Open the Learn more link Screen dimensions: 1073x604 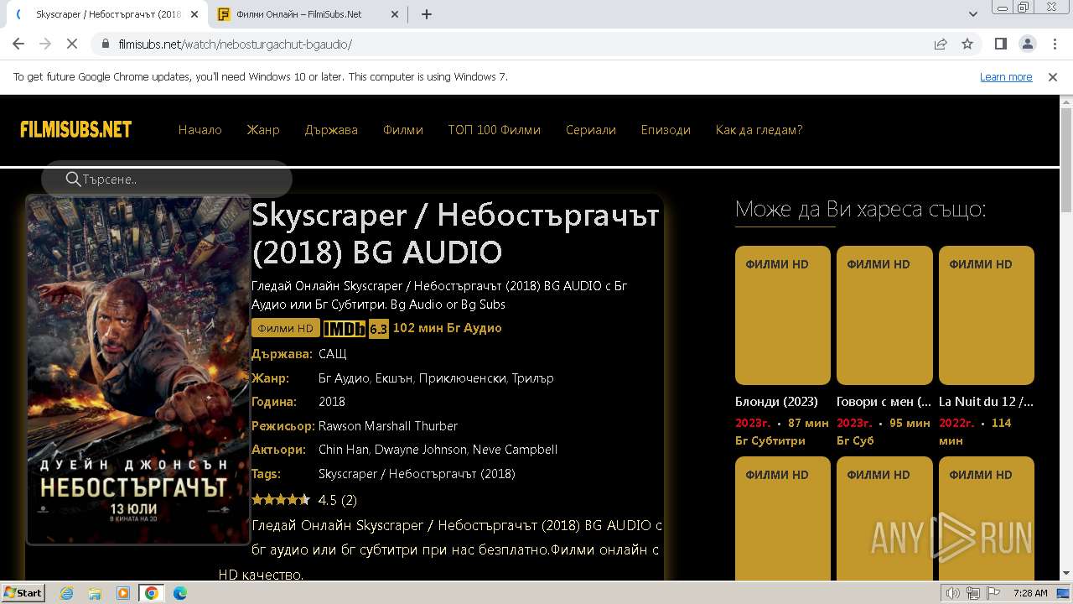click(1006, 76)
